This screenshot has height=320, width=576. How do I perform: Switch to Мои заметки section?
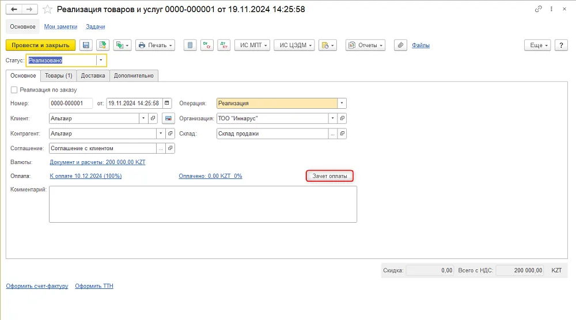[x=60, y=27]
